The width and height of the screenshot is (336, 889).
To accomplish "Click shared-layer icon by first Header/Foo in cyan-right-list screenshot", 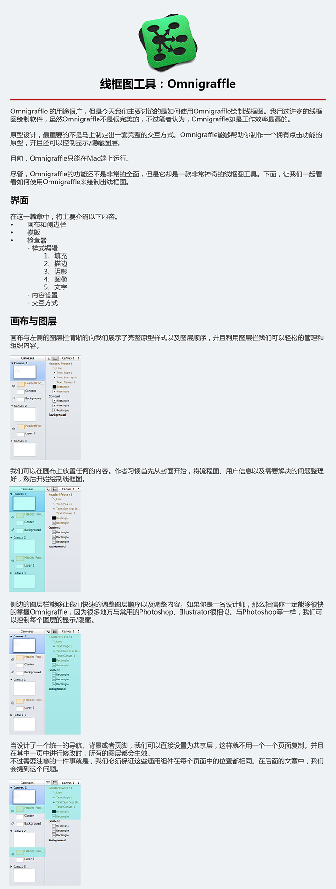I will pyautogui.click(x=13, y=659).
